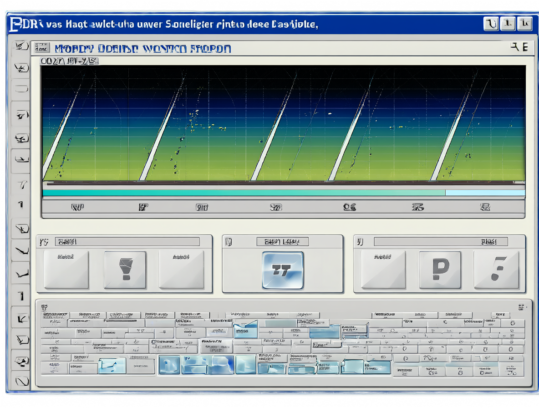
Task: Click the blank button left of the P button
Action: 383,270
